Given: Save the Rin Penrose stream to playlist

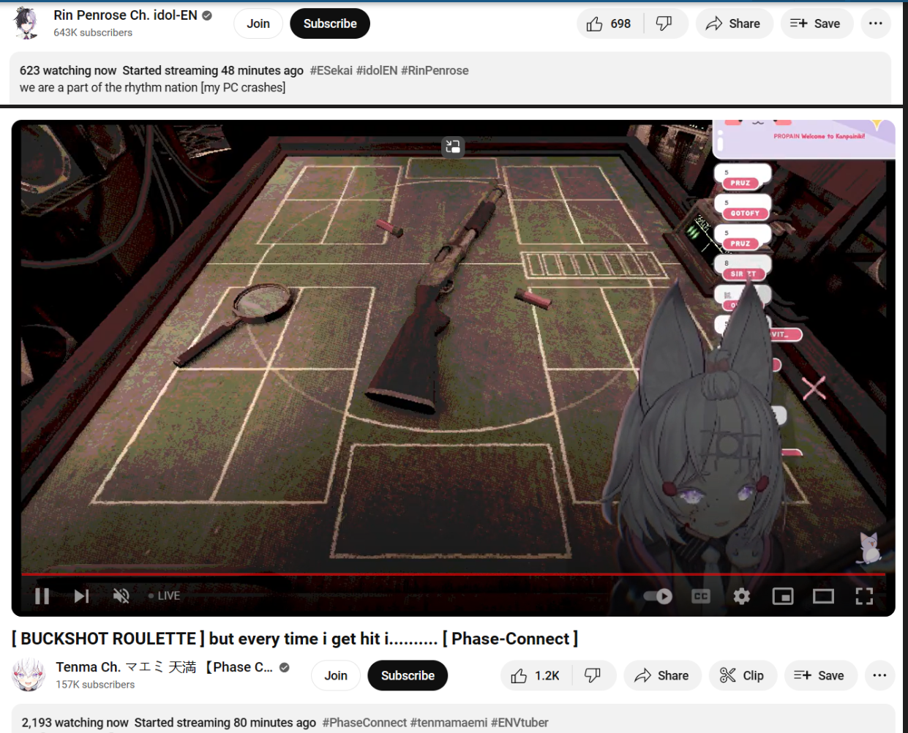Looking at the screenshot, I should tap(816, 23).
